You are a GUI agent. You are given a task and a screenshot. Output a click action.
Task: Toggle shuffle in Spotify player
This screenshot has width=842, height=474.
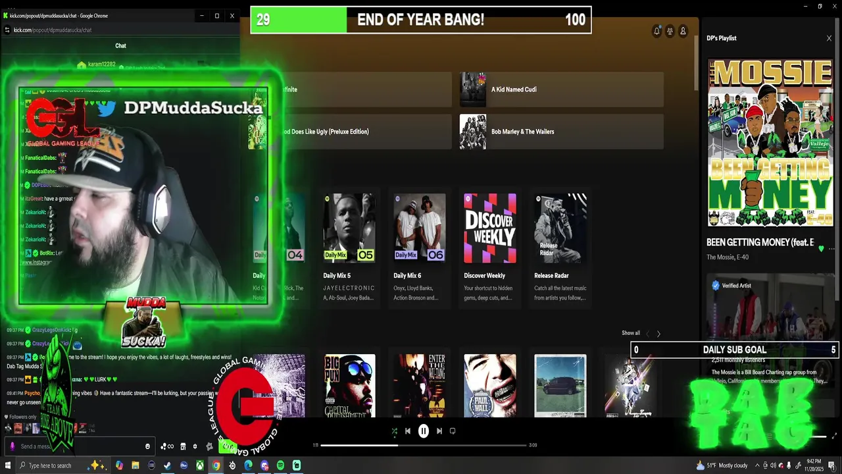coord(394,431)
